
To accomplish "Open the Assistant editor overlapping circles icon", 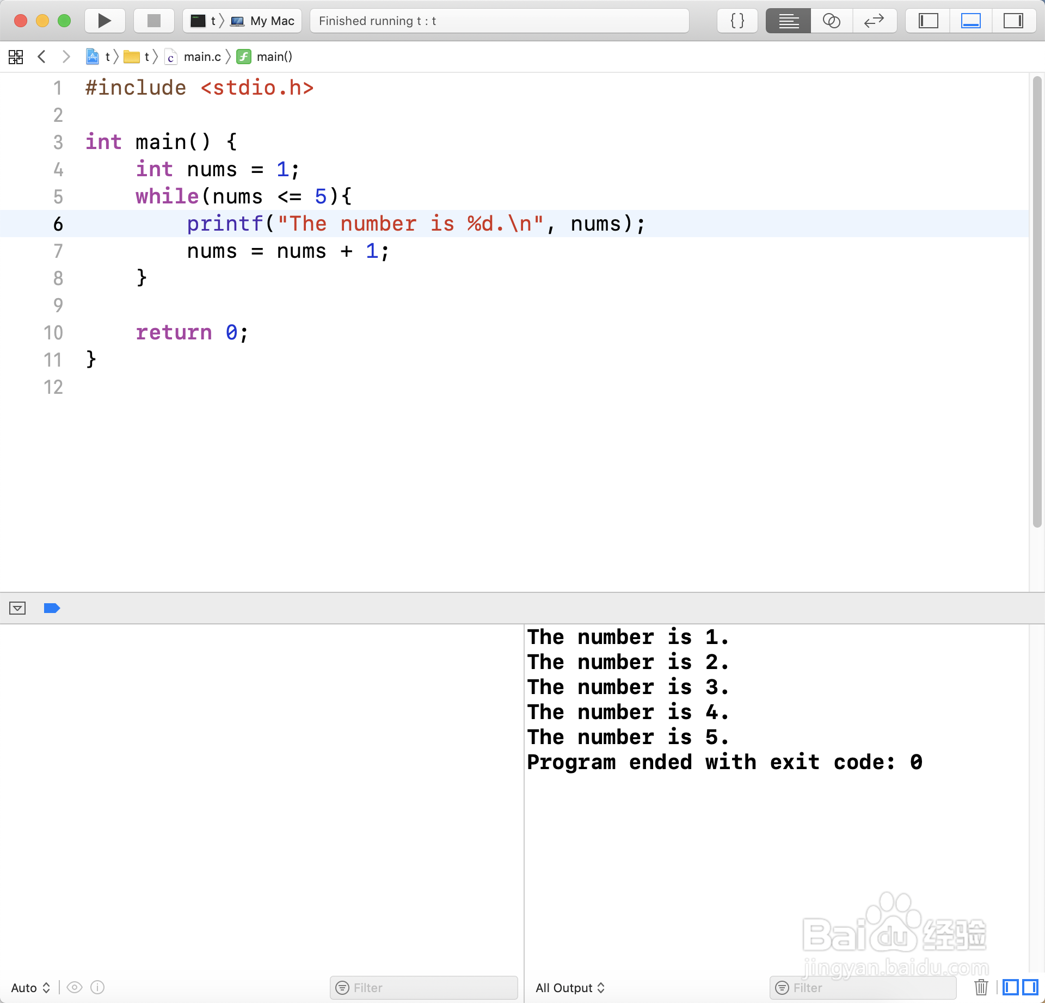I will 831,21.
